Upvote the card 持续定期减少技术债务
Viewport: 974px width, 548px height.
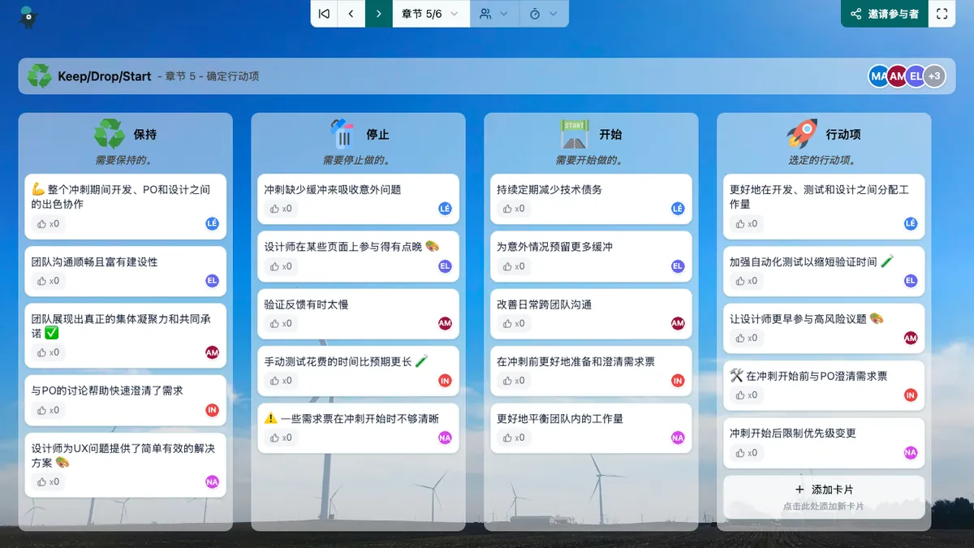(514, 209)
